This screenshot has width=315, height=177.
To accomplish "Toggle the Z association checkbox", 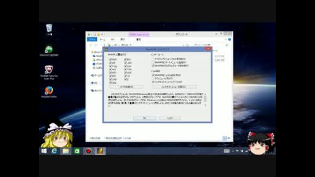I will point(126,79).
